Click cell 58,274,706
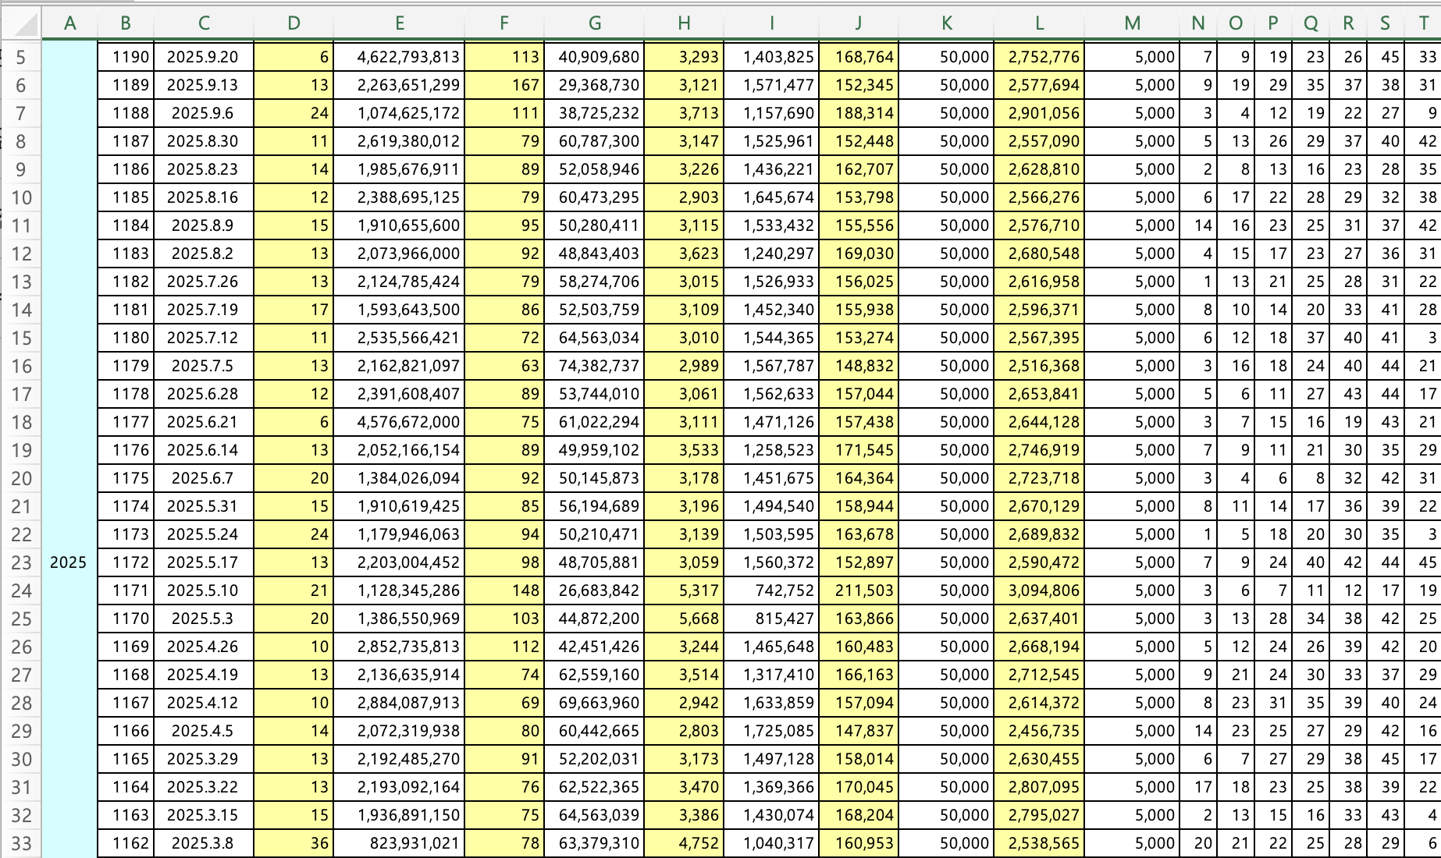 point(594,282)
